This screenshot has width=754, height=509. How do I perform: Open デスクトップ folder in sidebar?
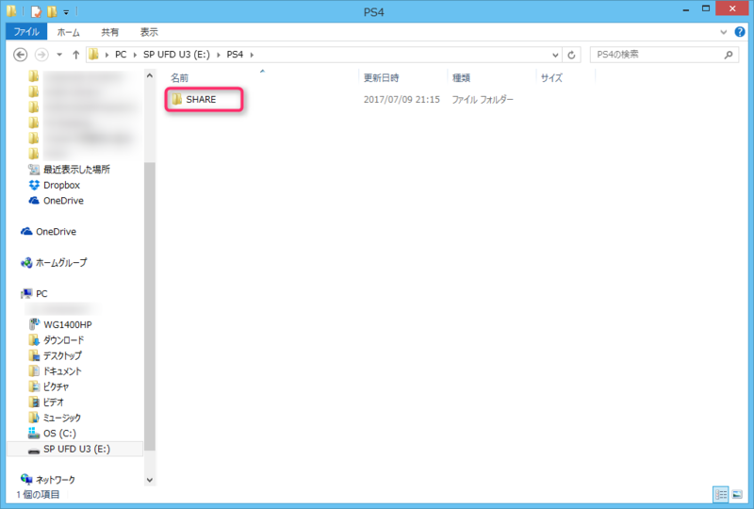pyautogui.click(x=62, y=356)
